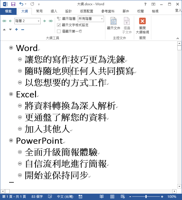Open Ribbon Display Options button
The height and width of the screenshot is (200, 182).
pos(153,4)
